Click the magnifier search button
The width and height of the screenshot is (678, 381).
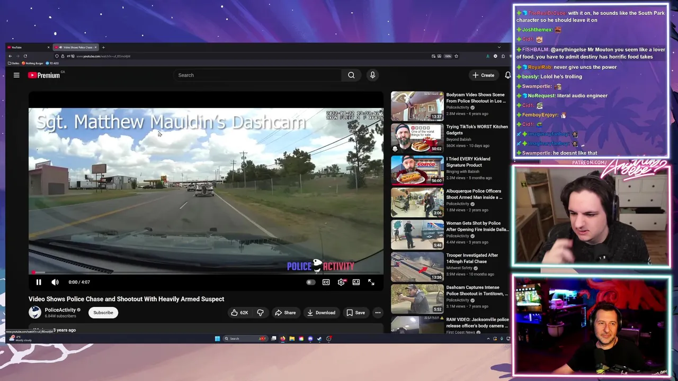[351, 75]
